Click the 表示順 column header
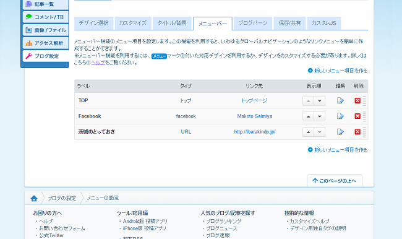The width and height of the screenshot is (402, 239). (314, 86)
